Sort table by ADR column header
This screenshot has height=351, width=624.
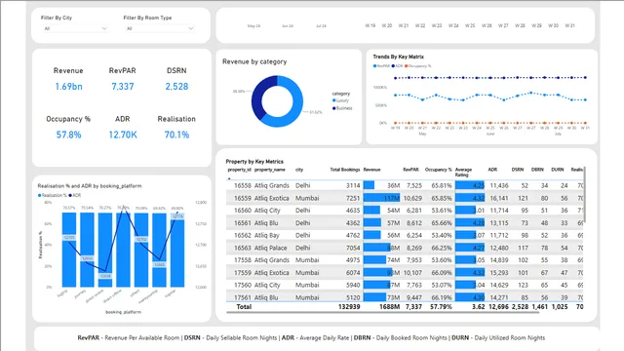(492, 170)
